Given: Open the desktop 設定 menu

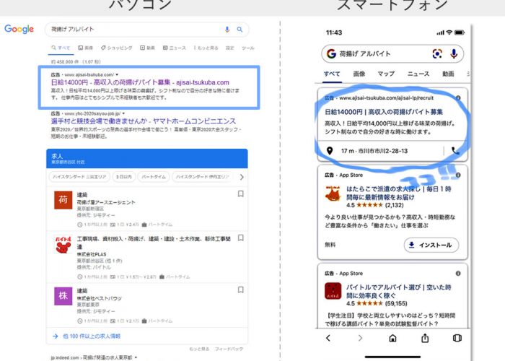Looking at the screenshot, I should 229,48.
